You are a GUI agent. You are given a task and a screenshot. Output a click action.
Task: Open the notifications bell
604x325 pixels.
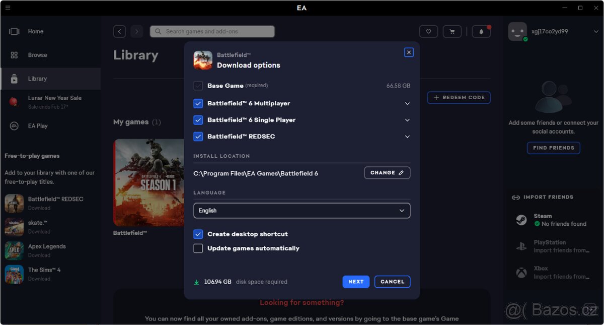(481, 32)
